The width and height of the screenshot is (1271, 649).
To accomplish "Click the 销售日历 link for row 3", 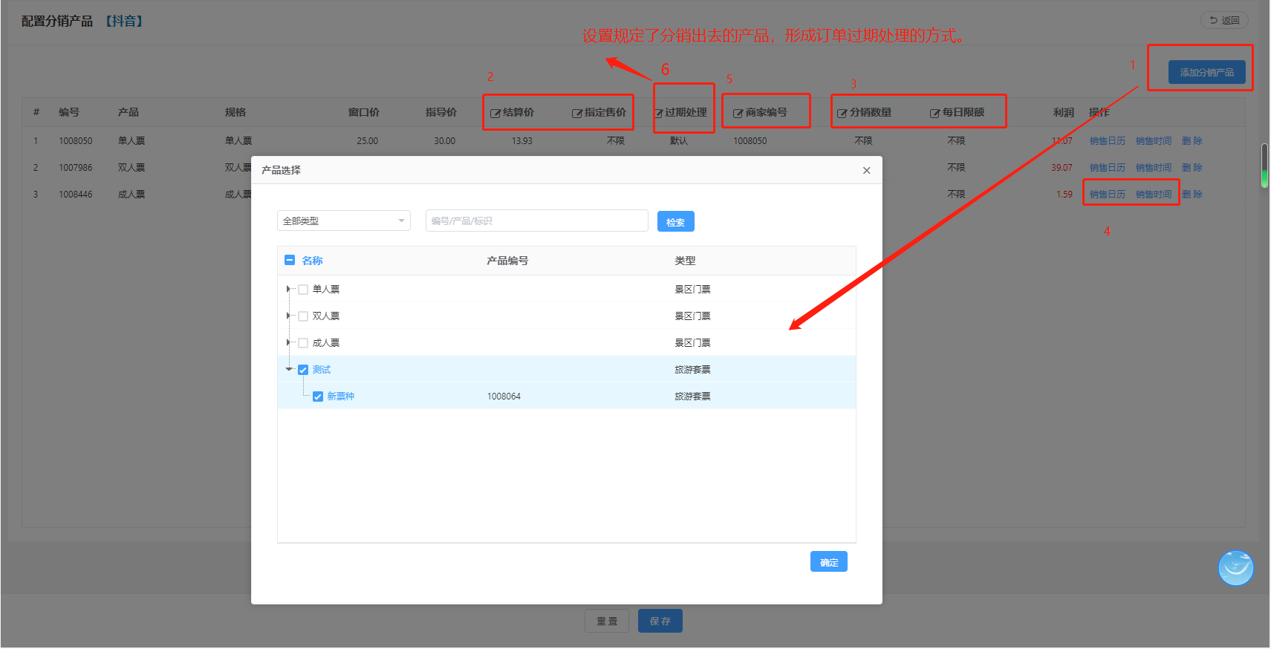I will tap(1107, 195).
